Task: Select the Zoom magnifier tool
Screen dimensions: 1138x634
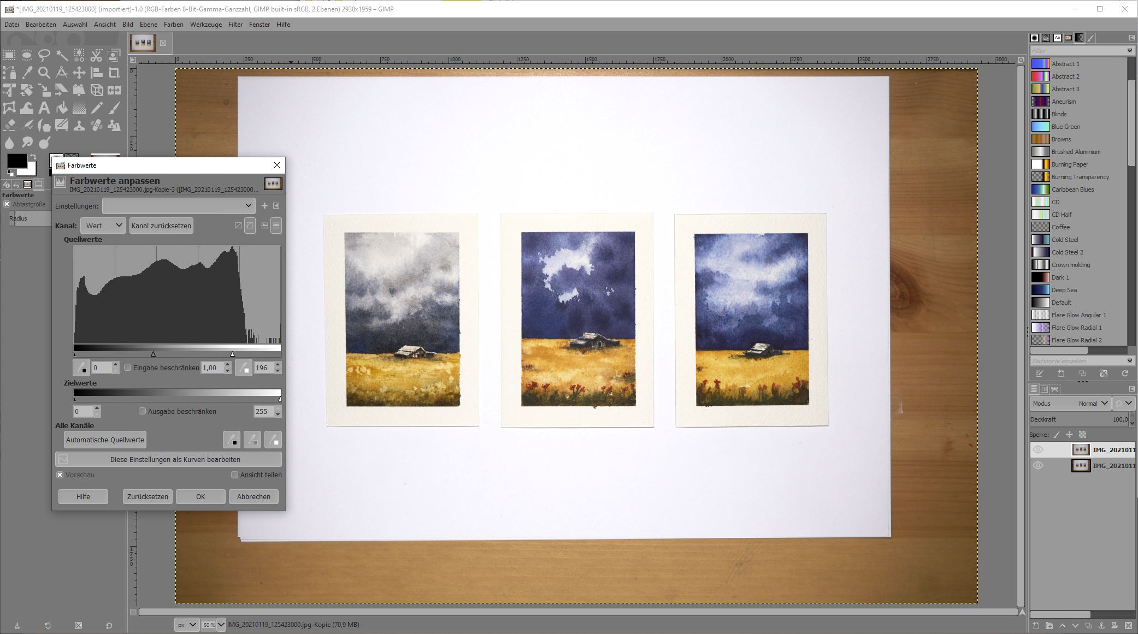Action: coord(44,73)
